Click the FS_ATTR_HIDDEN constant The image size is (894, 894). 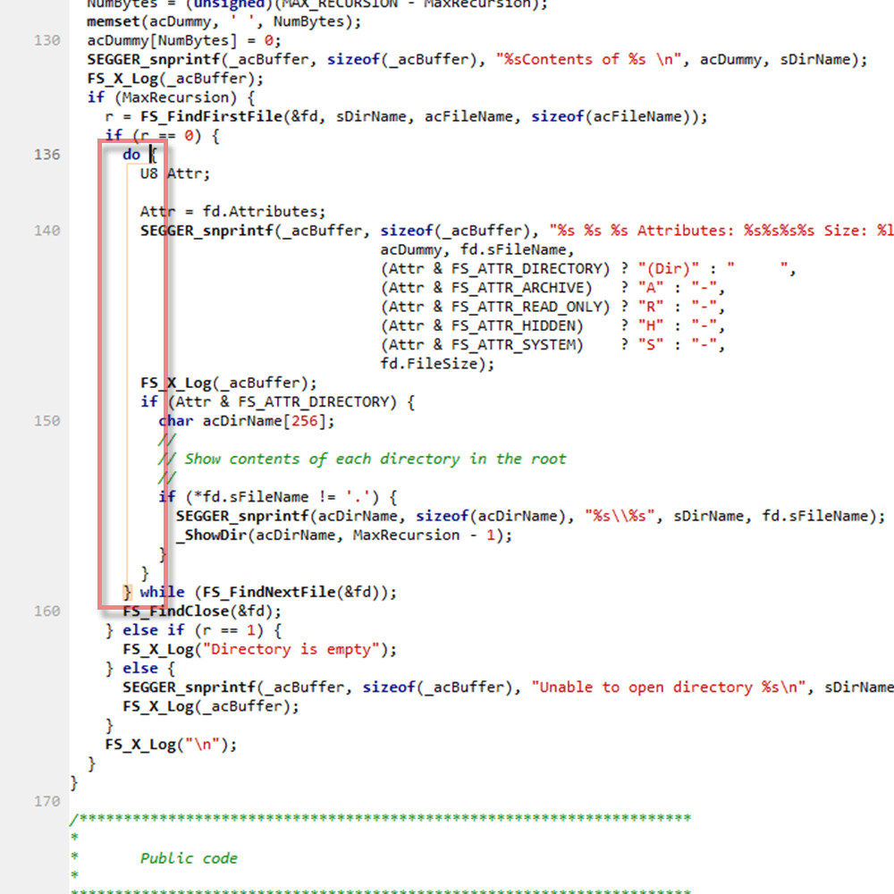pyautogui.click(x=517, y=326)
